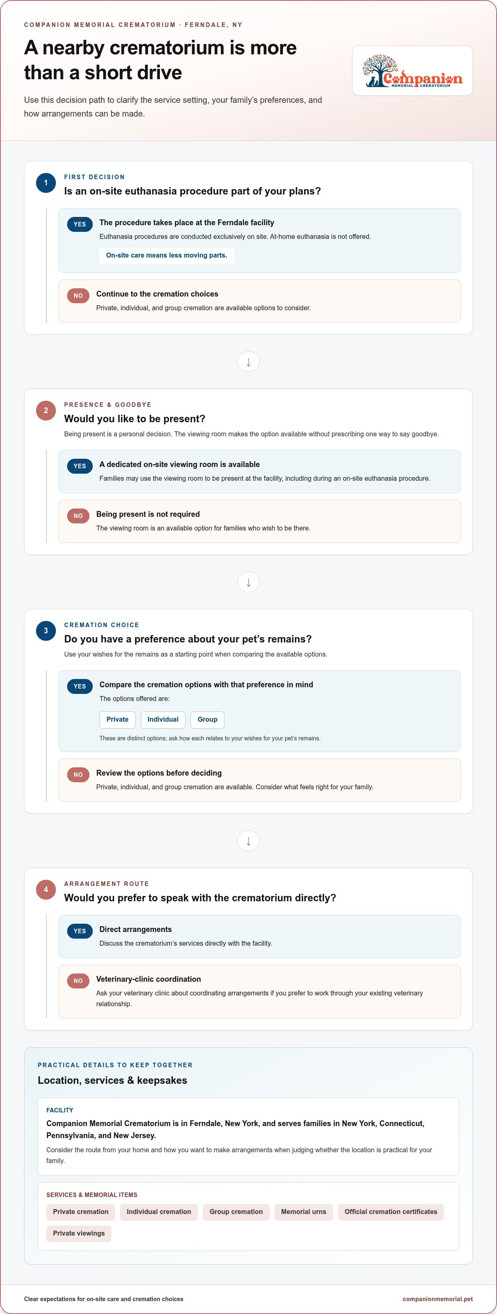Screen dimensions: 497x1314
Task: Click the Private viewings tag
Action: (79, 1233)
